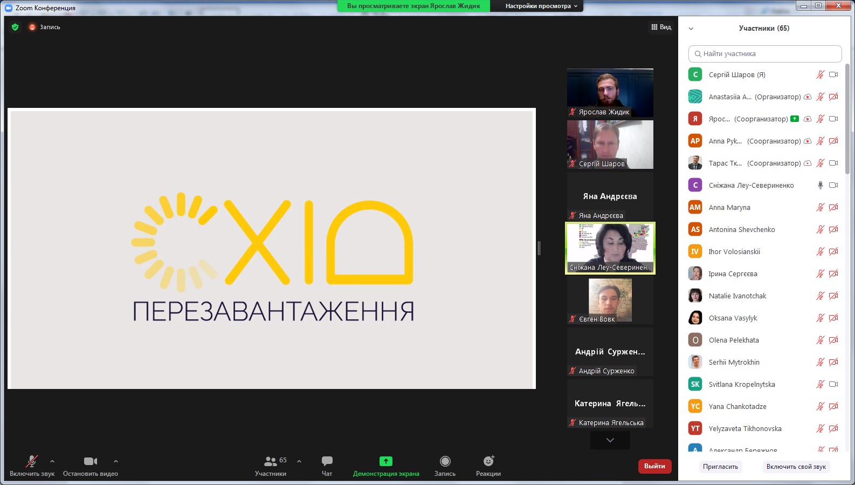This screenshot has height=485, width=855.
Task: Toggle microphone with Включить звук
Action: click(32, 466)
